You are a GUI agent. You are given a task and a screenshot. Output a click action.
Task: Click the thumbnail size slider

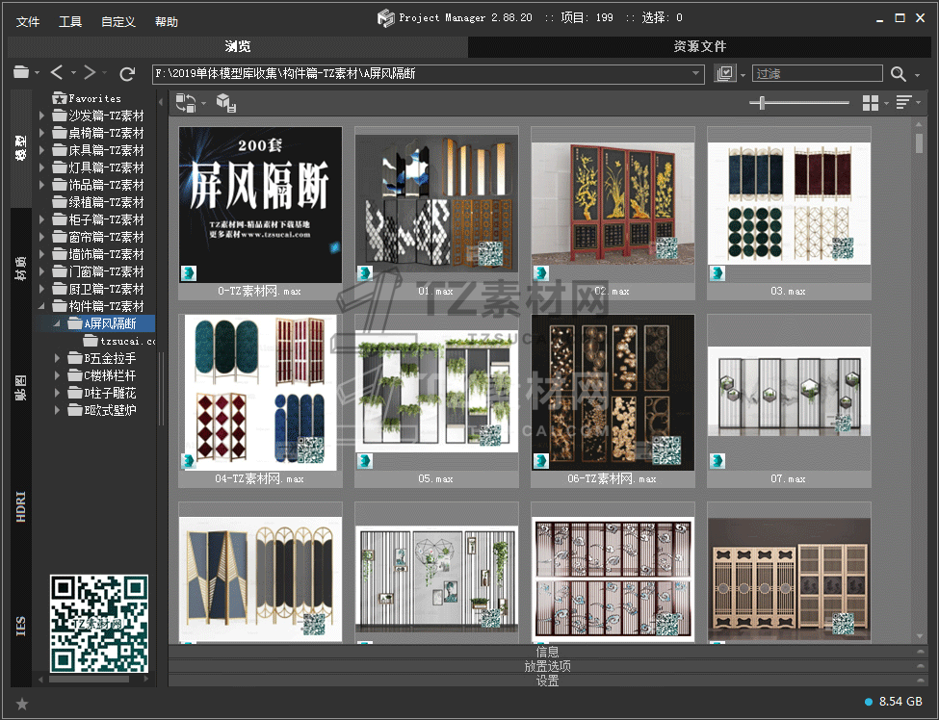coord(763,103)
